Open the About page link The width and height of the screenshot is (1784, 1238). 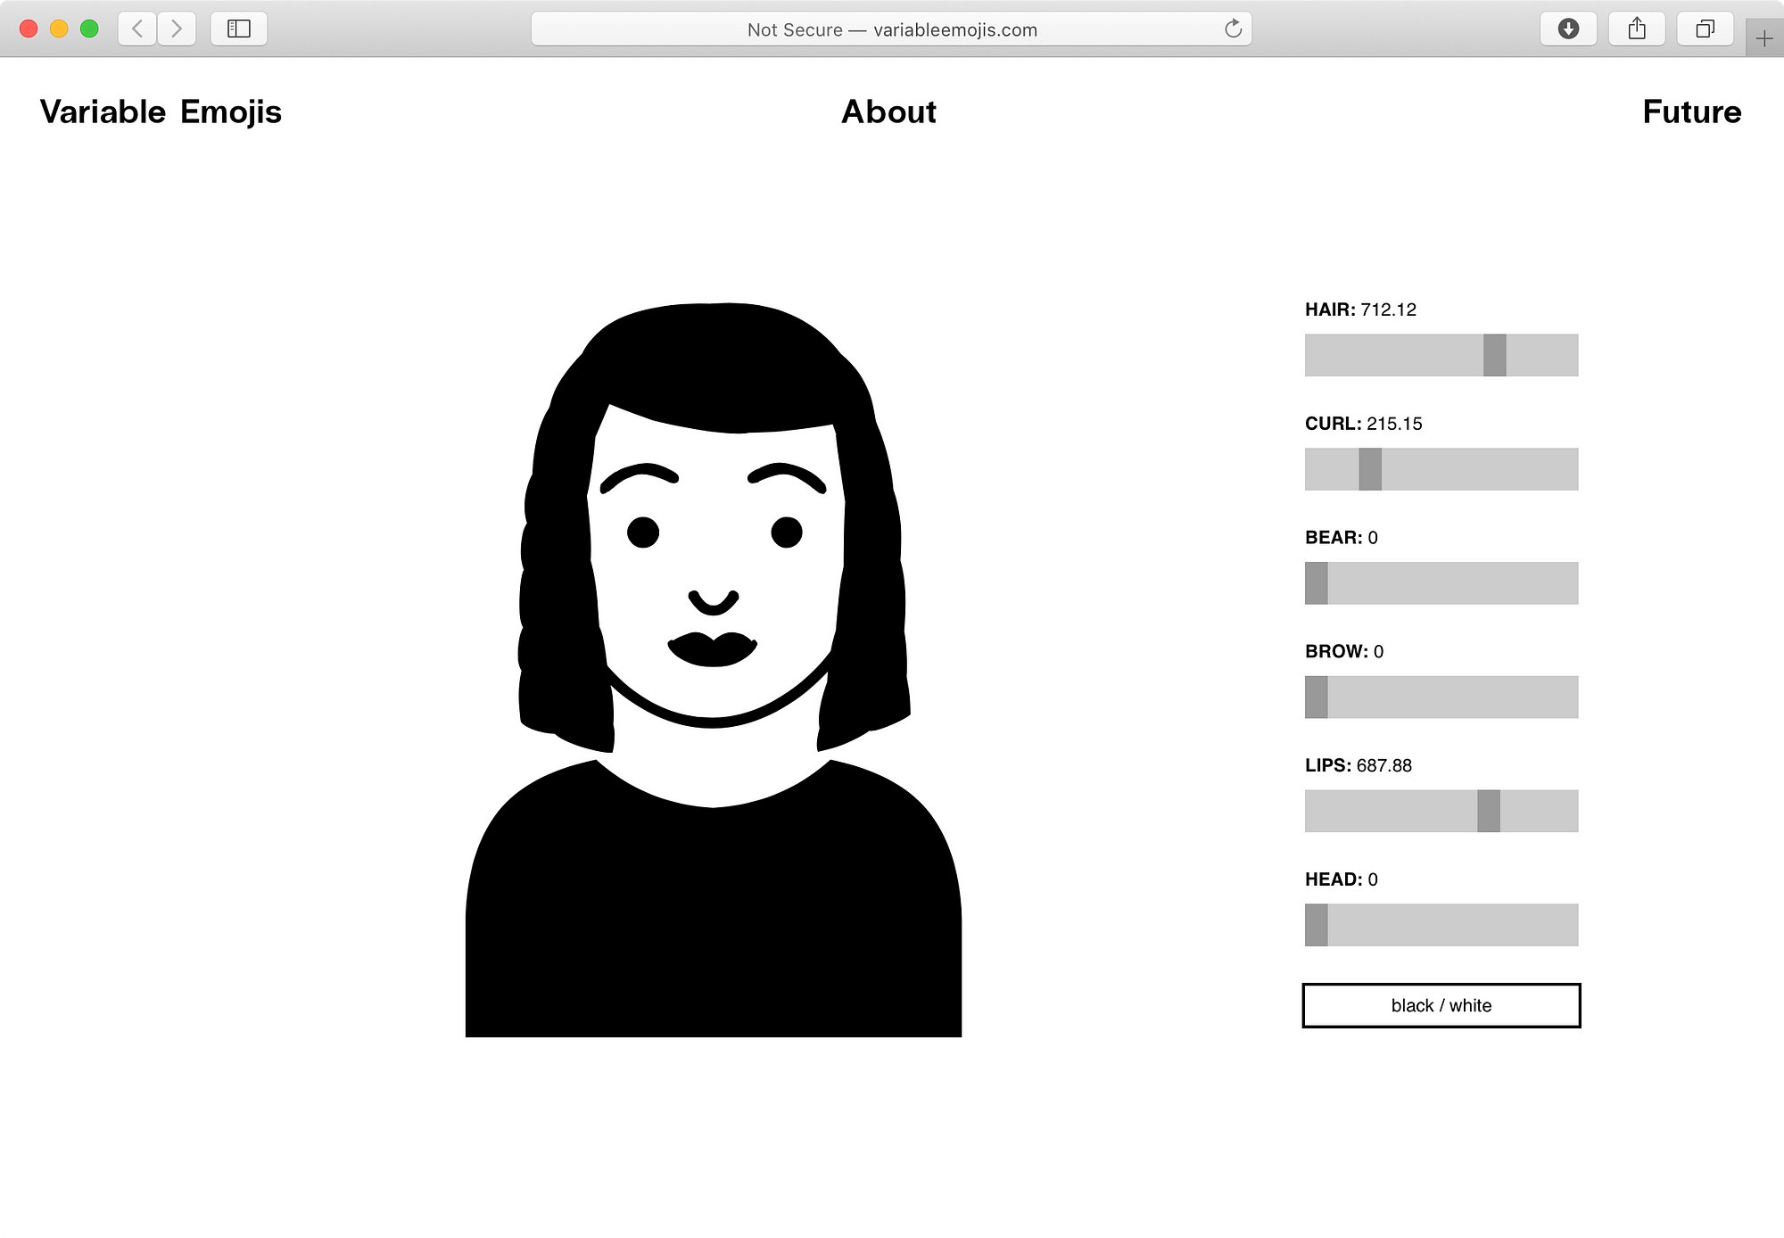pyautogui.click(x=888, y=111)
